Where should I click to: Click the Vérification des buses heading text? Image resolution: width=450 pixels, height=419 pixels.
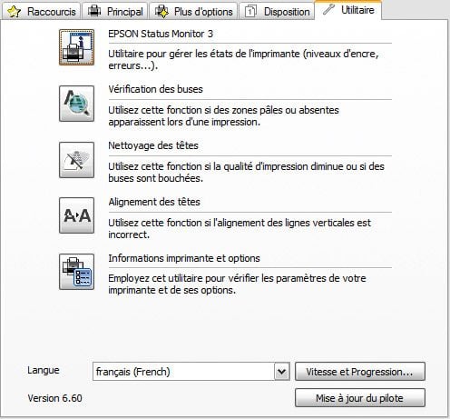pos(155,89)
